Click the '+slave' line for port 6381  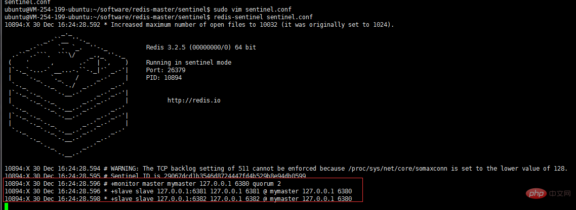tap(178, 191)
